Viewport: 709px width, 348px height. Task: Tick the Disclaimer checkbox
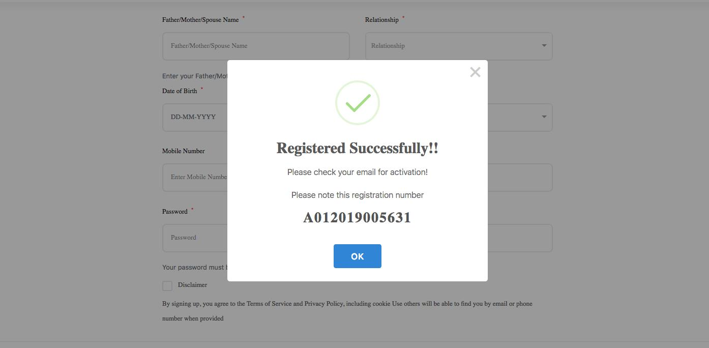pos(167,285)
